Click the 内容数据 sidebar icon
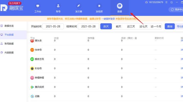Screen dimensions: 183x102 (2, 53)
